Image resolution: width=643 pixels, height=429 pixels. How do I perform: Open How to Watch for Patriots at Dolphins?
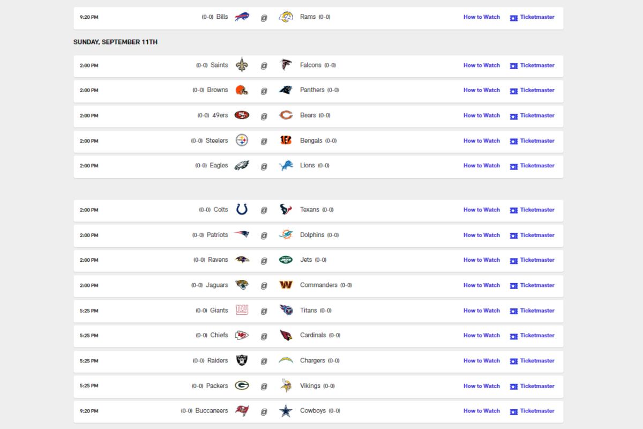click(482, 235)
